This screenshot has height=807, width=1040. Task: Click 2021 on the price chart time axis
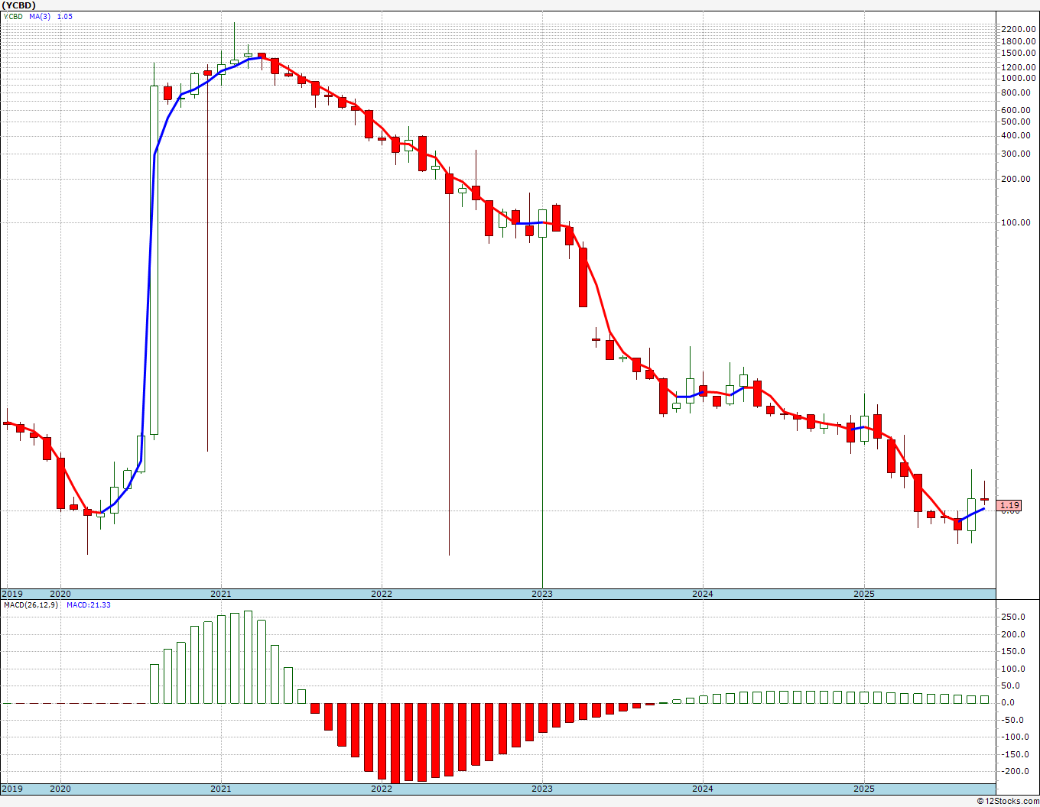coord(220,594)
